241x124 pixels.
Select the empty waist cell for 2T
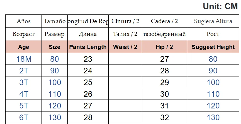click(125, 71)
